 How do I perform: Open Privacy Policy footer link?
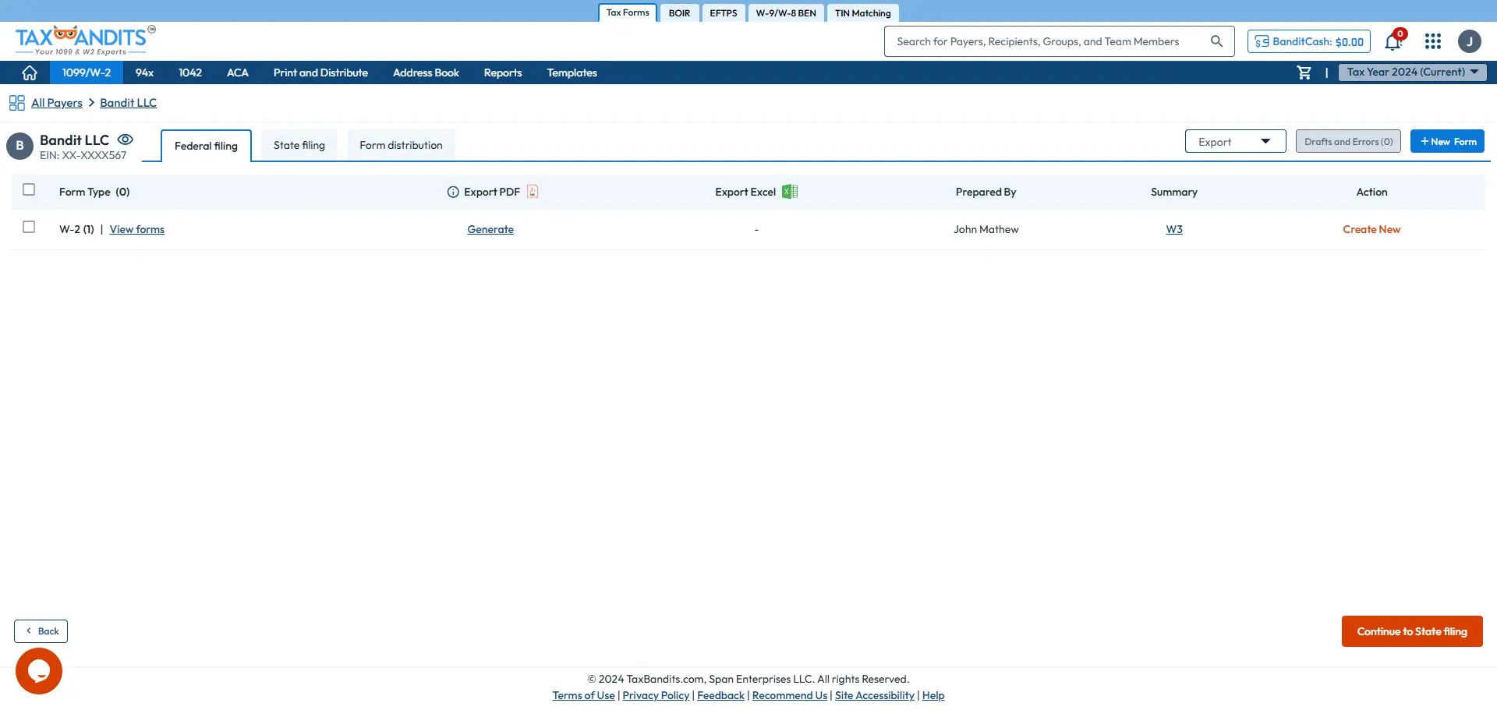point(656,695)
